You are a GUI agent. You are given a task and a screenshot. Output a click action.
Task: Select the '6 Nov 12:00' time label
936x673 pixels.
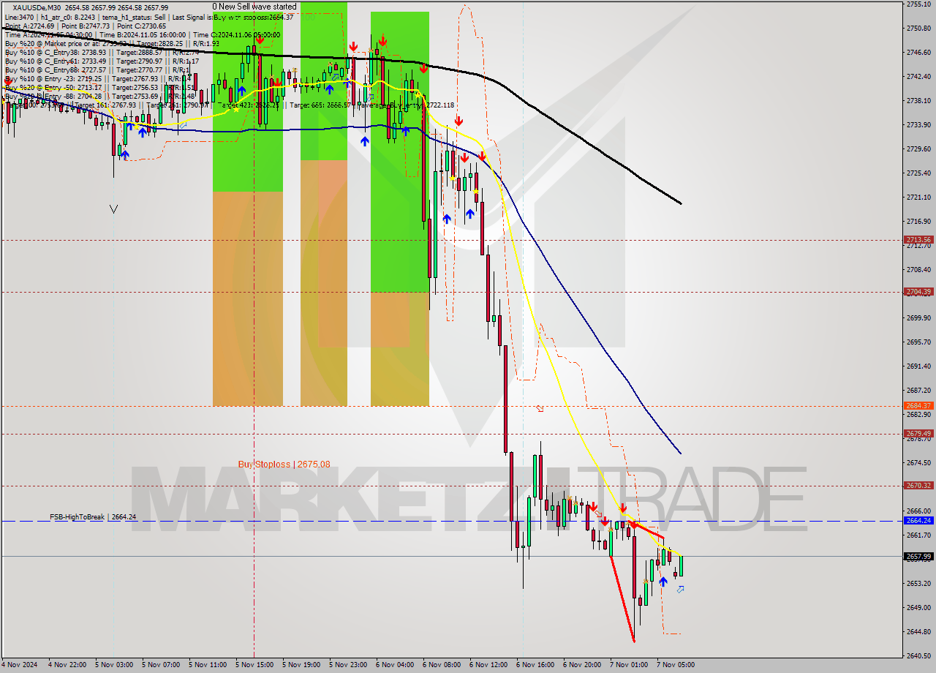488,665
